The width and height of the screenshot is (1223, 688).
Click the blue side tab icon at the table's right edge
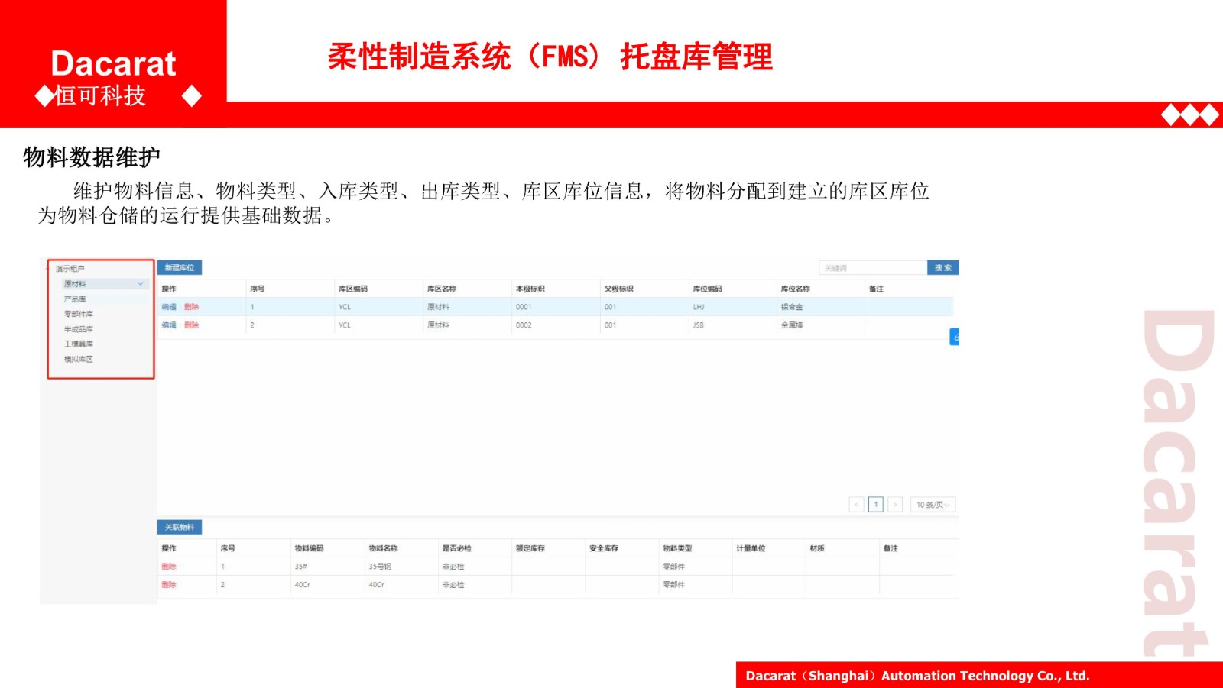point(954,337)
